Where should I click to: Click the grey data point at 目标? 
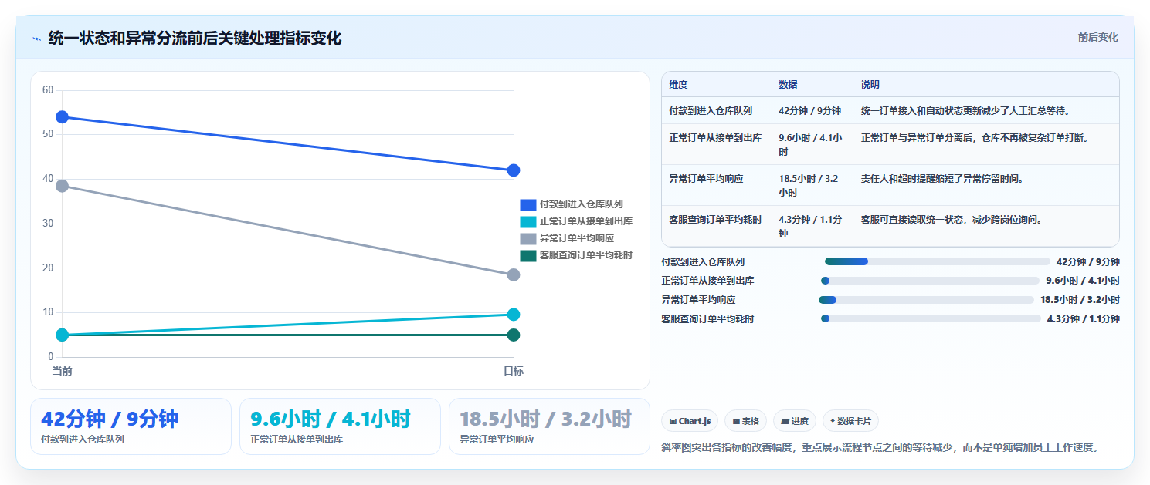[x=514, y=274]
